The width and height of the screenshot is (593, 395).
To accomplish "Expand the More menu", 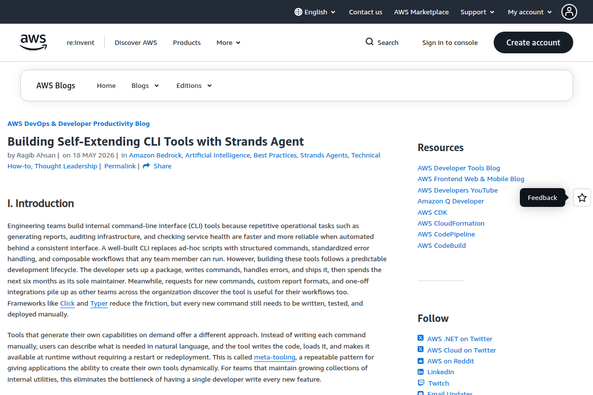I will 228,42.
